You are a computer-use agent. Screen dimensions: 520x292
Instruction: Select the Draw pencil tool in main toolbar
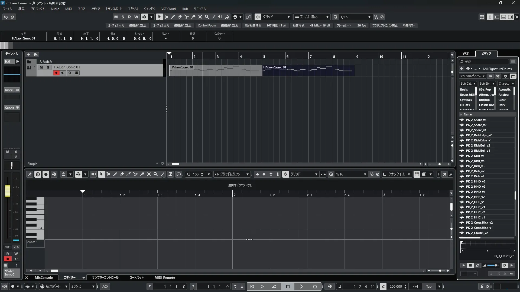173,17
